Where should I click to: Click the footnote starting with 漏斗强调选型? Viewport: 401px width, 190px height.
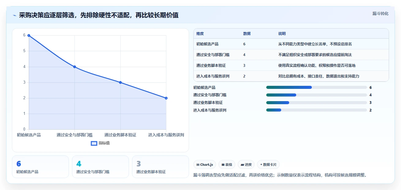(280, 175)
